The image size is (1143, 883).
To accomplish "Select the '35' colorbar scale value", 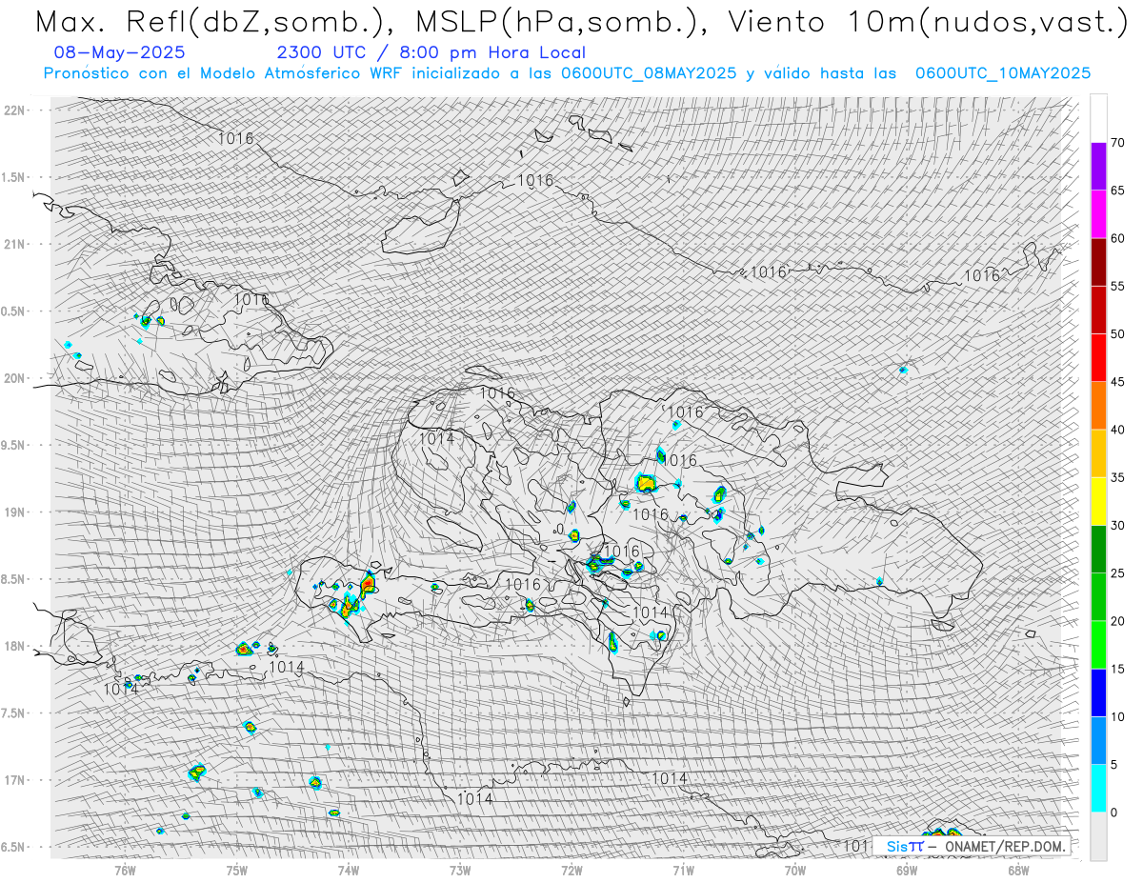I will point(1118,477).
